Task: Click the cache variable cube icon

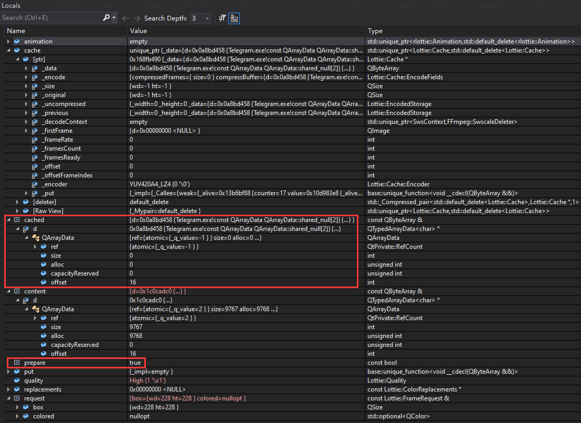Action: coord(17,50)
